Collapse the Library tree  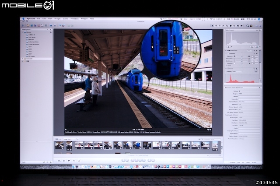pos(23,32)
